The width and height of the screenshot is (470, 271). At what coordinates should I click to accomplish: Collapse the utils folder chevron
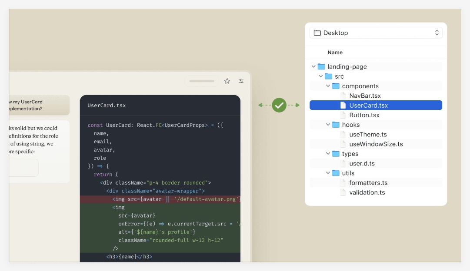329,173
